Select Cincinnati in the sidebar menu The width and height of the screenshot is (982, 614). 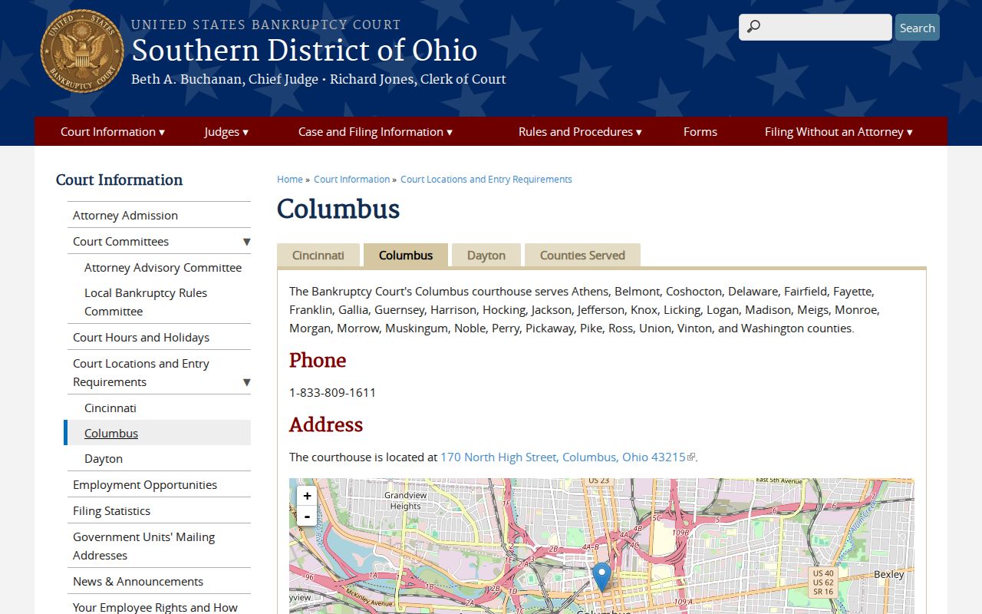[x=110, y=408]
